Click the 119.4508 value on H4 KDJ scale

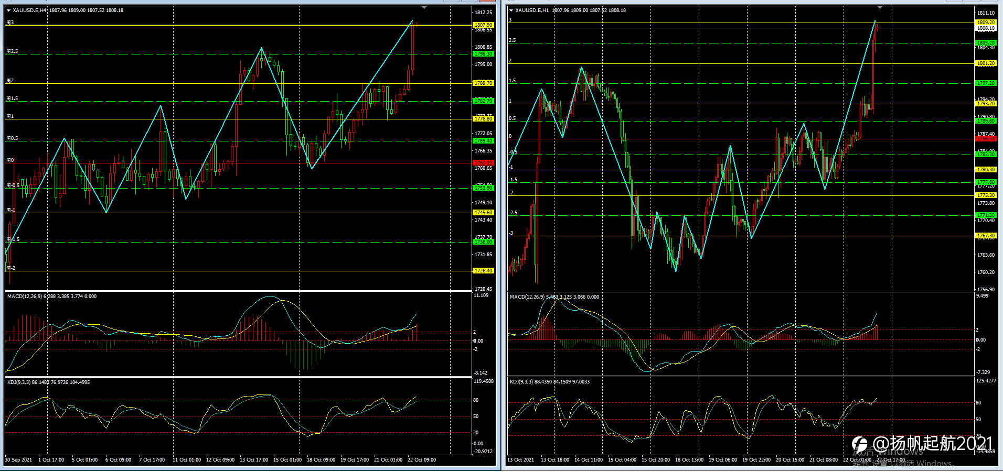pos(484,381)
